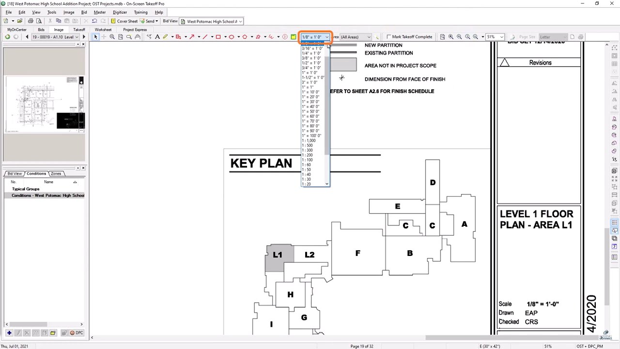Select the red Ellipse annotation tool
The width and height of the screenshot is (620, 349).
click(232, 37)
